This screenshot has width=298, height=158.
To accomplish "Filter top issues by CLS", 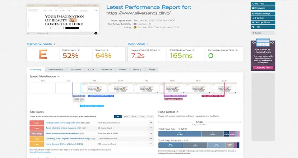I will pos(150,116).
